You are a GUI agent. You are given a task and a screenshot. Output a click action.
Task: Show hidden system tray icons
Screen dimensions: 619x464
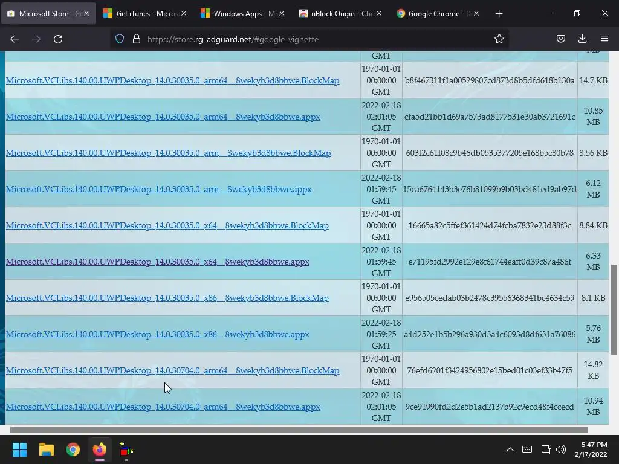pyautogui.click(x=510, y=449)
